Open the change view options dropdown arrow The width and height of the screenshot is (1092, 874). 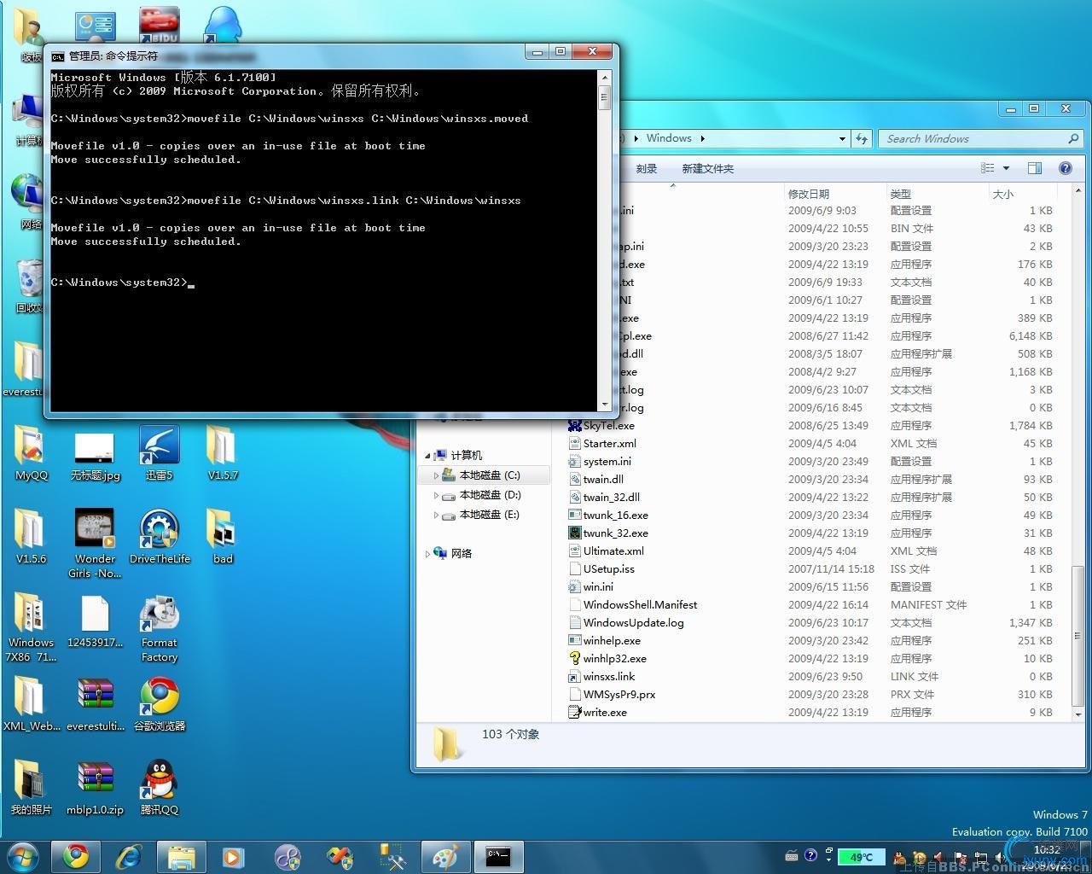(x=1007, y=168)
